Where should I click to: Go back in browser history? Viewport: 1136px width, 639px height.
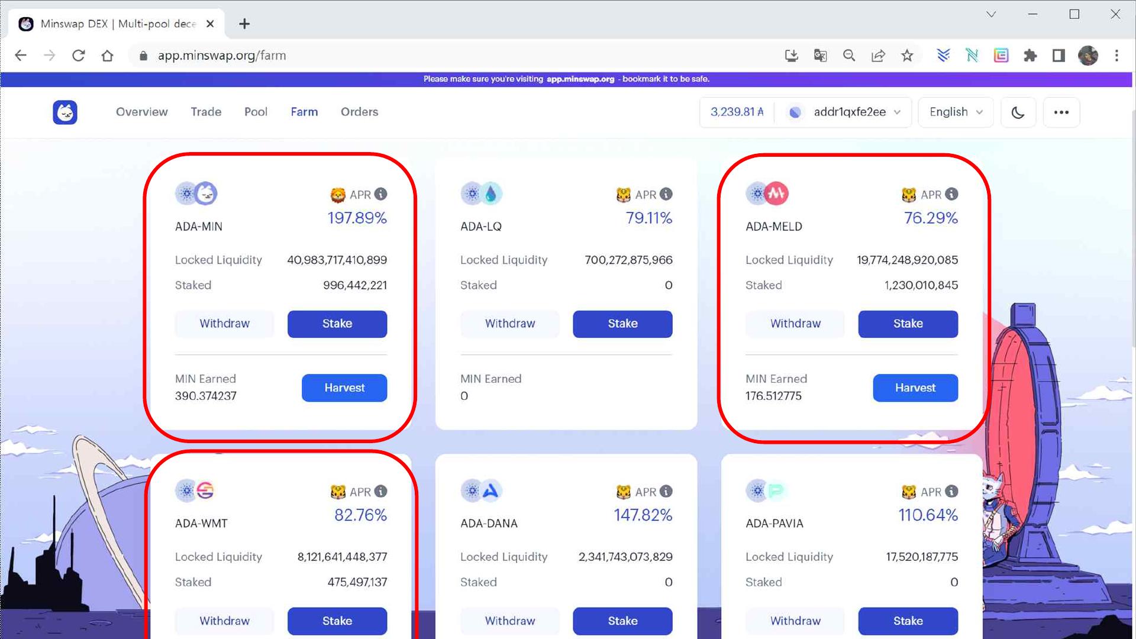click(x=21, y=56)
